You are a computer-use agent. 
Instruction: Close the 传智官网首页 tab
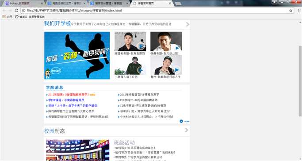click(x=170, y=4)
